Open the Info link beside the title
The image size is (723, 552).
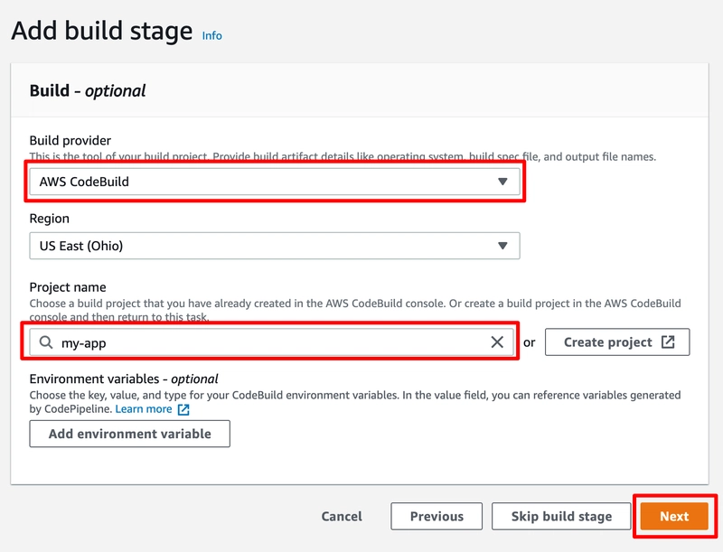pyautogui.click(x=211, y=35)
